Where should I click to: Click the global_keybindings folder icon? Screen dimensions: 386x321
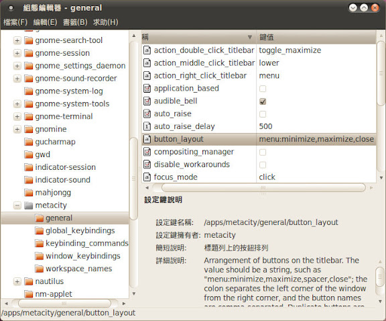coord(39,231)
